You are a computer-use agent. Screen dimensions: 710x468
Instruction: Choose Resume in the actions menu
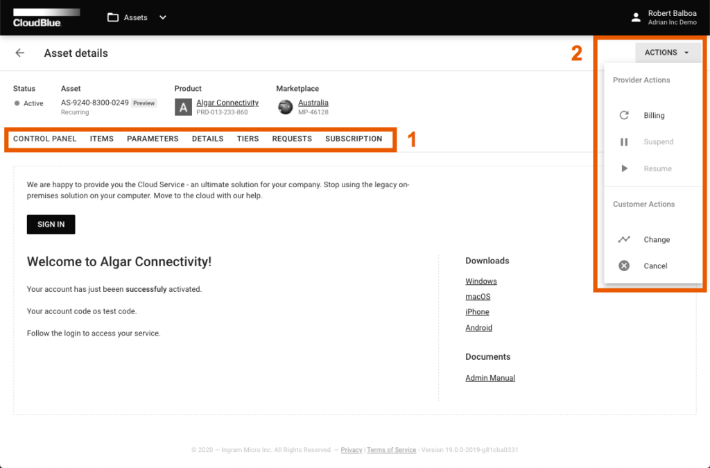tap(657, 168)
